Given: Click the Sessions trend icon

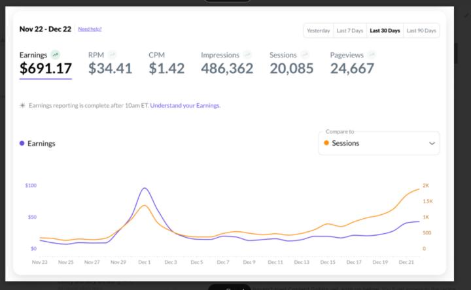Looking at the screenshot, I should (305, 55).
